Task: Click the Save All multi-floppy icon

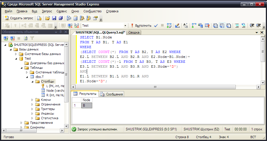Action: coord(61,18)
